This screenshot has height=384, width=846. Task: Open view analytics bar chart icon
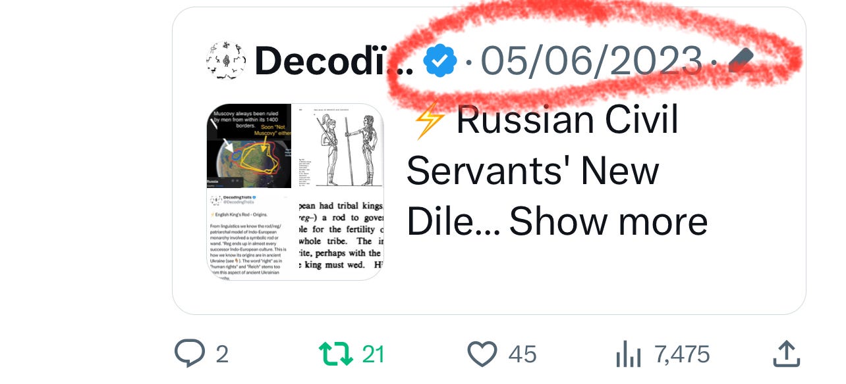coord(629,355)
